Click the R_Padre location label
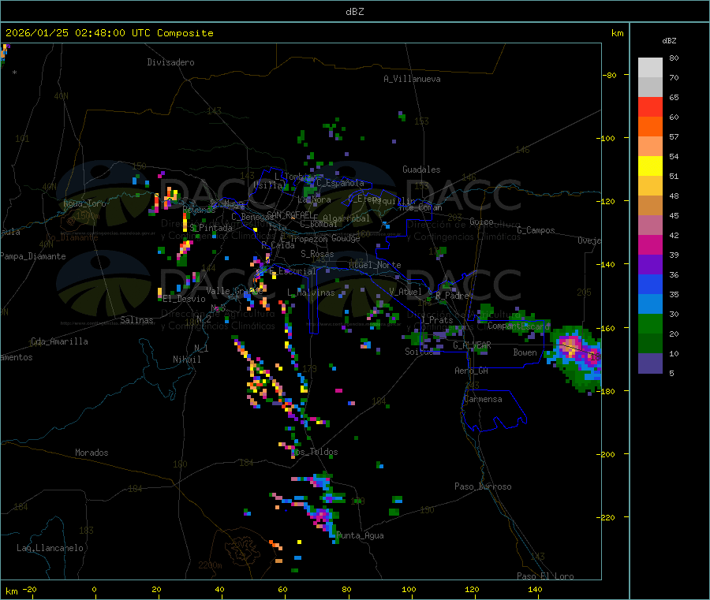Viewport: 710px width, 600px height. [x=452, y=296]
